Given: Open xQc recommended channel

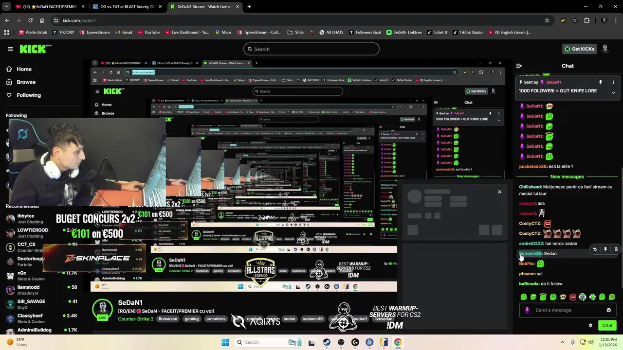Looking at the screenshot, I should pyautogui.click(x=41, y=276).
